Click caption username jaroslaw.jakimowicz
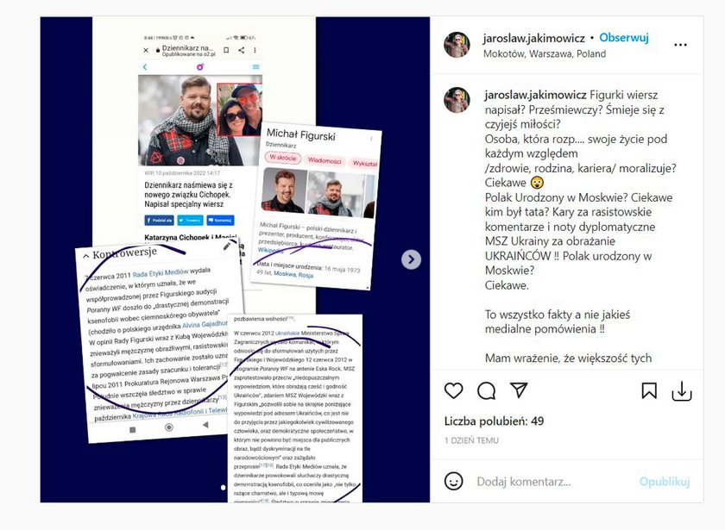The width and height of the screenshot is (725, 530). (535, 95)
